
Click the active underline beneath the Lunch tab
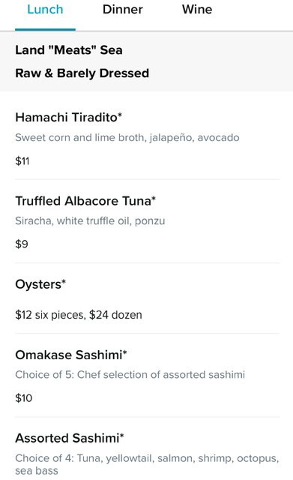pyautogui.click(x=45, y=29)
